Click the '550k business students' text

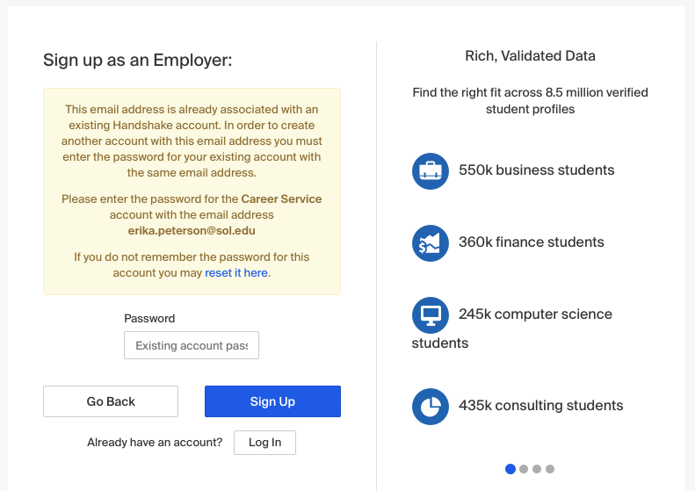pos(536,170)
